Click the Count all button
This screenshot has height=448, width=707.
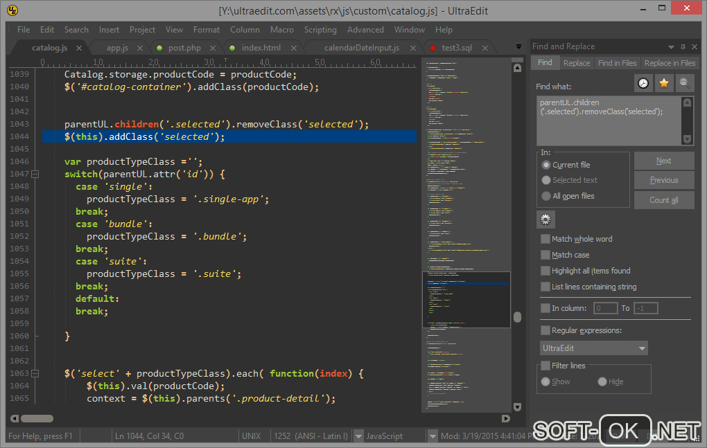pyautogui.click(x=663, y=200)
